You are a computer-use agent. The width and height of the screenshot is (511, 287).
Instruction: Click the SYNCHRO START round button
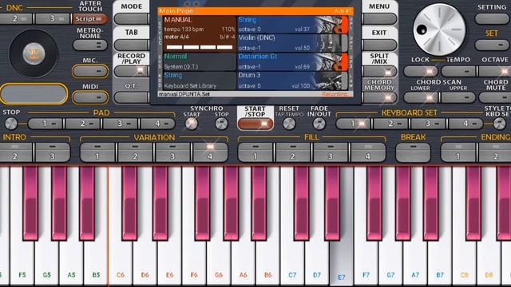tap(192, 124)
